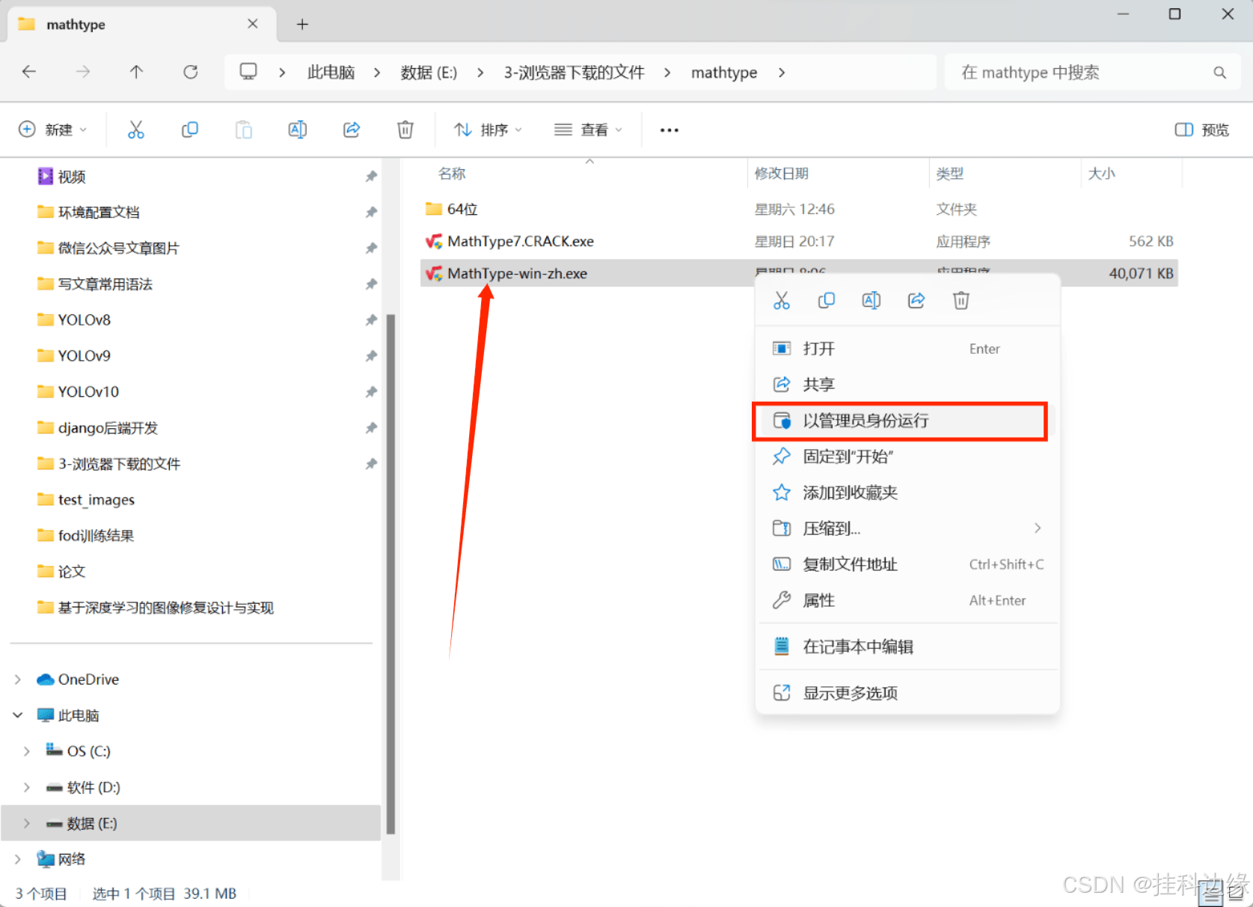
Task: Click the Delete icon in the context menu
Action: [x=961, y=300]
